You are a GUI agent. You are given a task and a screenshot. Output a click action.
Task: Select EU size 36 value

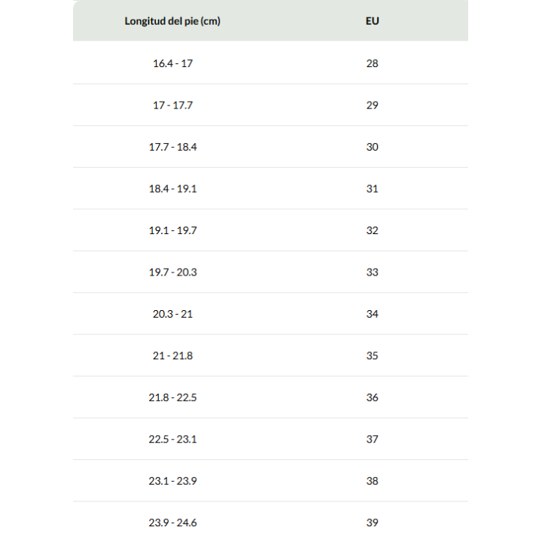click(x=373, y=397)
